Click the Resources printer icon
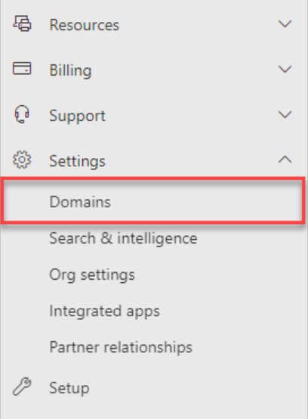308x419 pixels. click(22, 23)
